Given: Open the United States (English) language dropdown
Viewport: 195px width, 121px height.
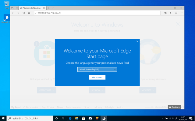Looking at the screenshot, I should [97, 69].
